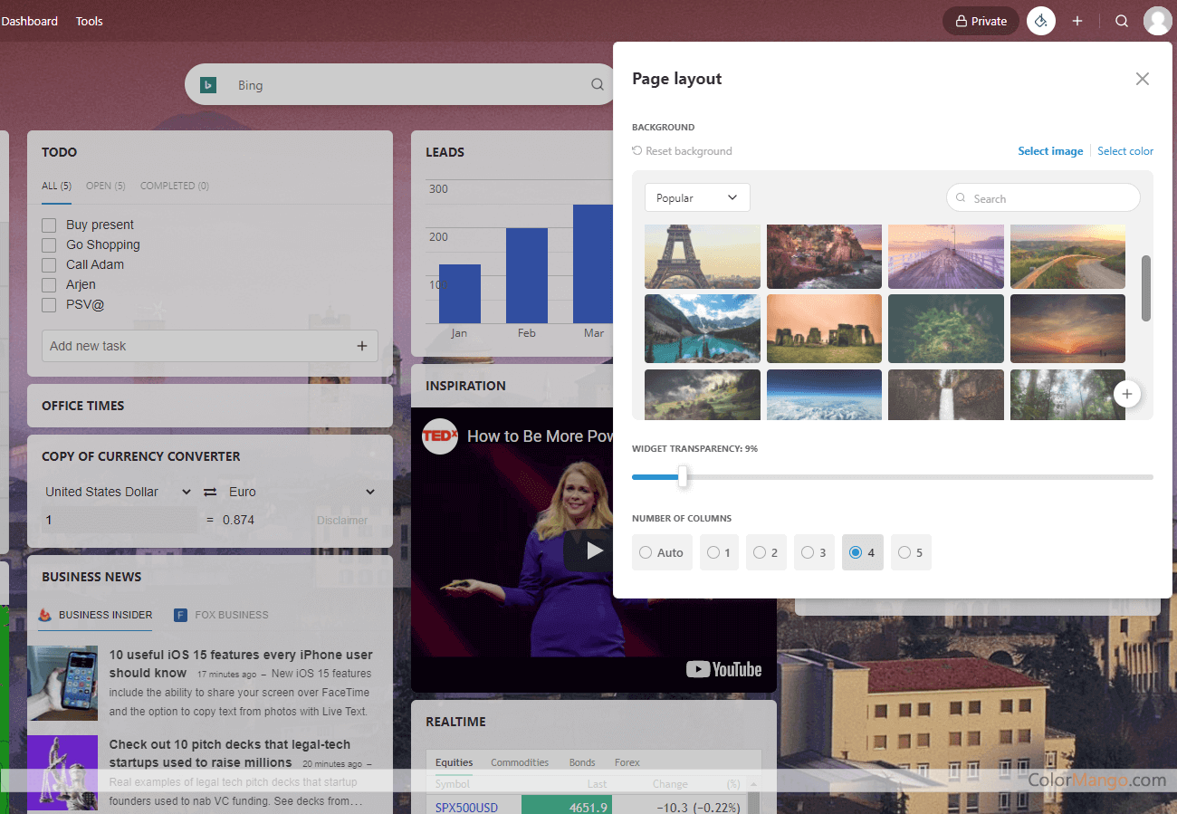Screen dimensions: 1177x814
Task: Swap currencies with the exchange arrows icon
Action: click(210, 492)
